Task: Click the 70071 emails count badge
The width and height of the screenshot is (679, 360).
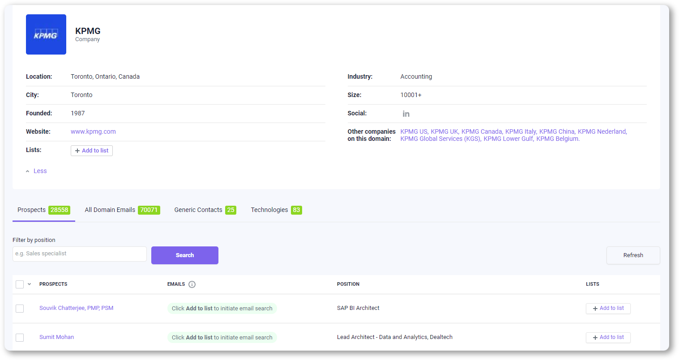Action: pos(149,210)
